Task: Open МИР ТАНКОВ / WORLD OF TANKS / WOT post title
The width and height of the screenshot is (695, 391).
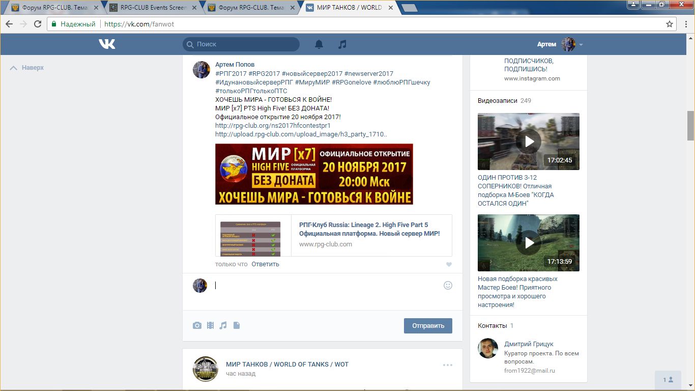Action: (x=287, y=365)
